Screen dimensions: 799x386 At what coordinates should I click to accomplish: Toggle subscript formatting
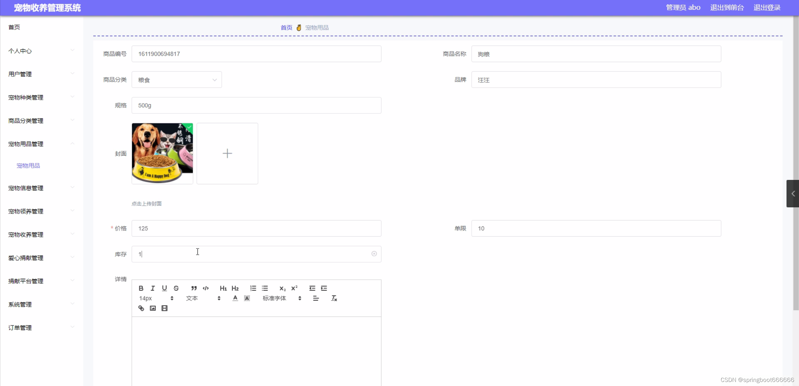pos(282,288)
